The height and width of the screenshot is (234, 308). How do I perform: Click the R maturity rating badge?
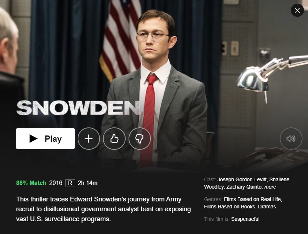coord(70,183)
